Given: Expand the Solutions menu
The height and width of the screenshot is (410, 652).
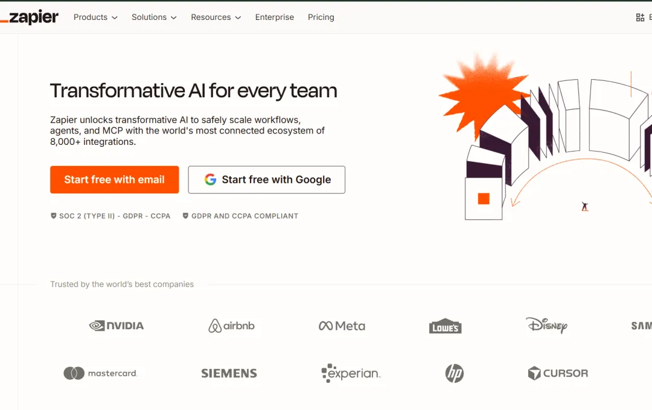Looking at the screenshot, I should click(154, 17).
